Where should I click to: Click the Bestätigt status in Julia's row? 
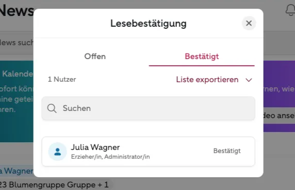tap(227, 151)
